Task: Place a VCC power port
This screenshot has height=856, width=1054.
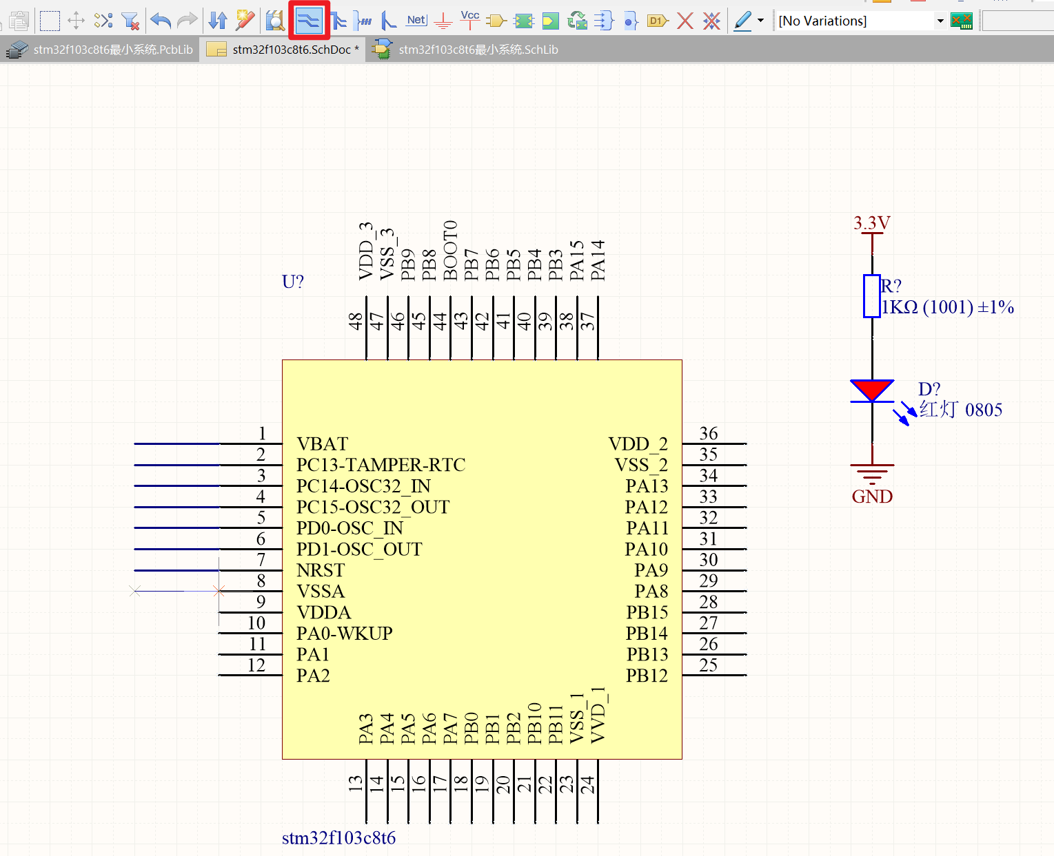Action: (470, 20)
